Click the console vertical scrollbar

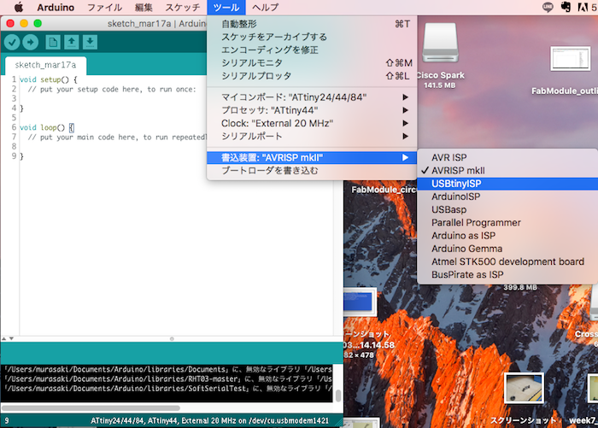pyautogui.click(x=338, y=396)
